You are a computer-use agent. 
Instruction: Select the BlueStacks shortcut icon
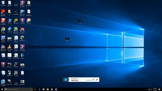point(16,21)
